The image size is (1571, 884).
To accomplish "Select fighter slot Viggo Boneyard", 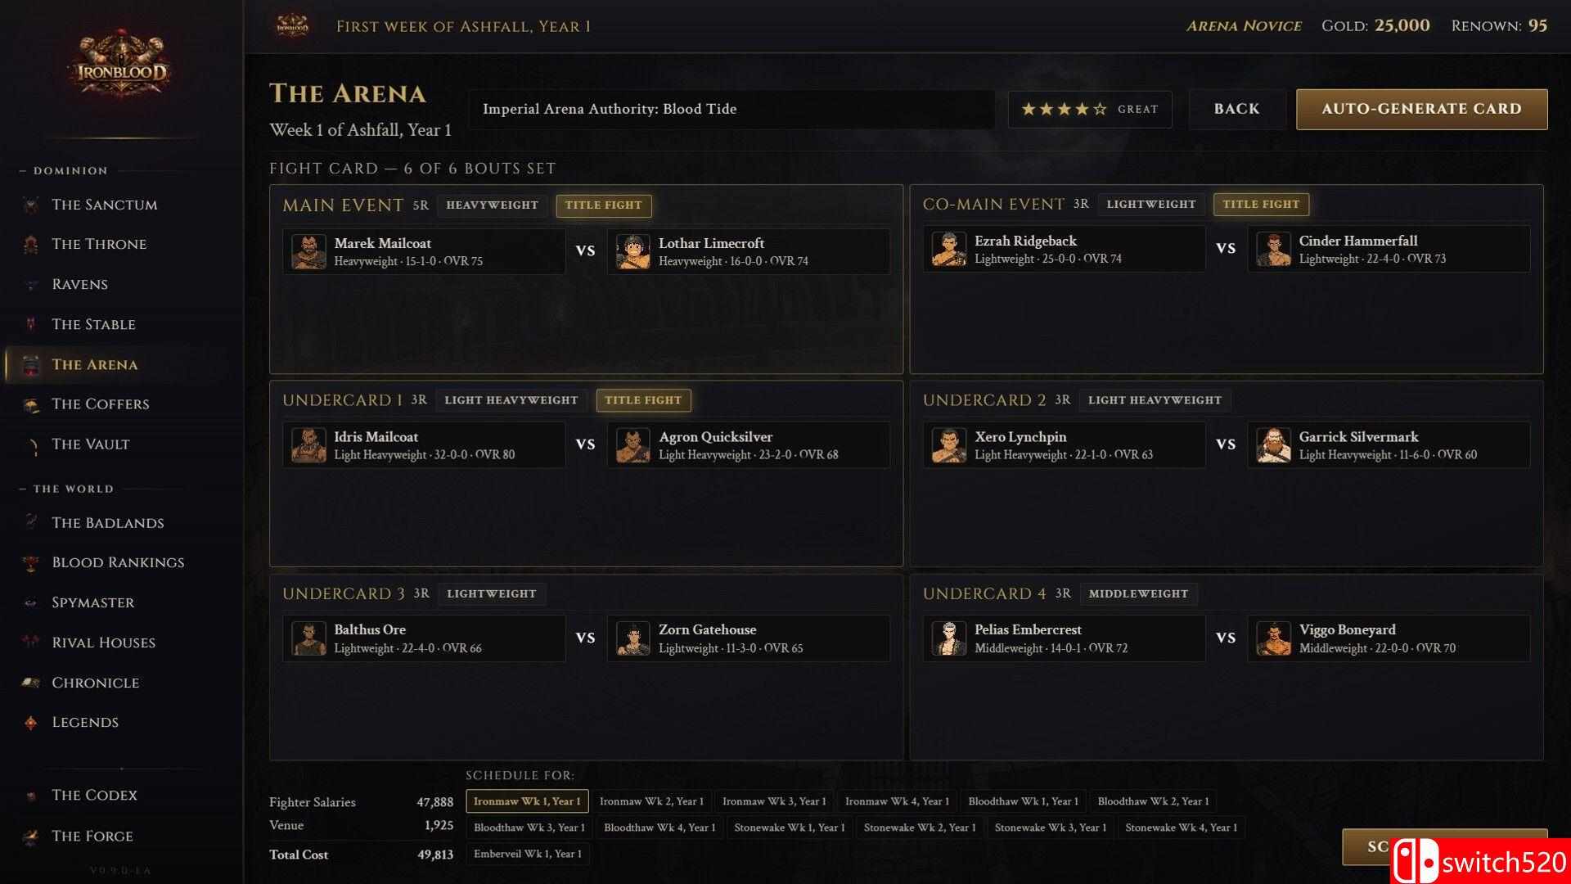I will (x=1389, y=638).
